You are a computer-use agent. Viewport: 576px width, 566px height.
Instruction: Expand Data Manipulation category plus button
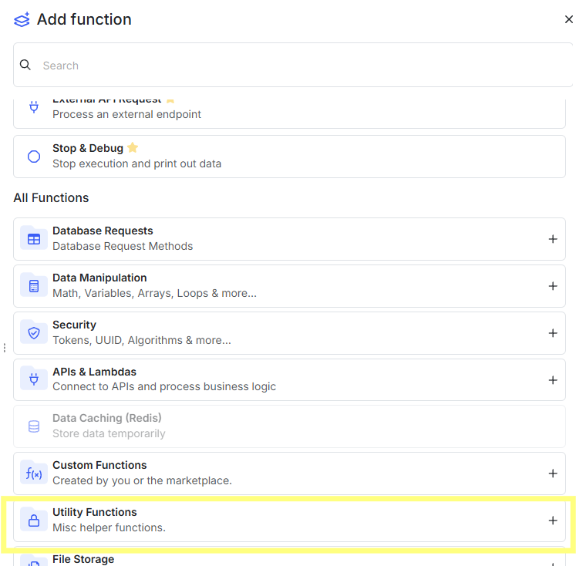click(552, 286)
